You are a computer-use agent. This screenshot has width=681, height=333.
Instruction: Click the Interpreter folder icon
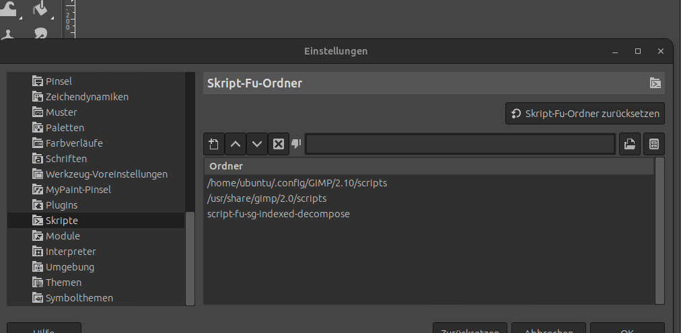38,252
